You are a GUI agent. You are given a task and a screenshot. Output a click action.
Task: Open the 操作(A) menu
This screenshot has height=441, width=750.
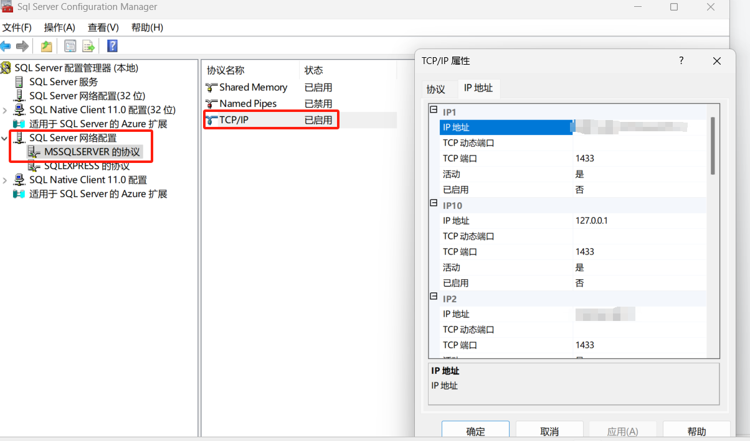point(60,27)
